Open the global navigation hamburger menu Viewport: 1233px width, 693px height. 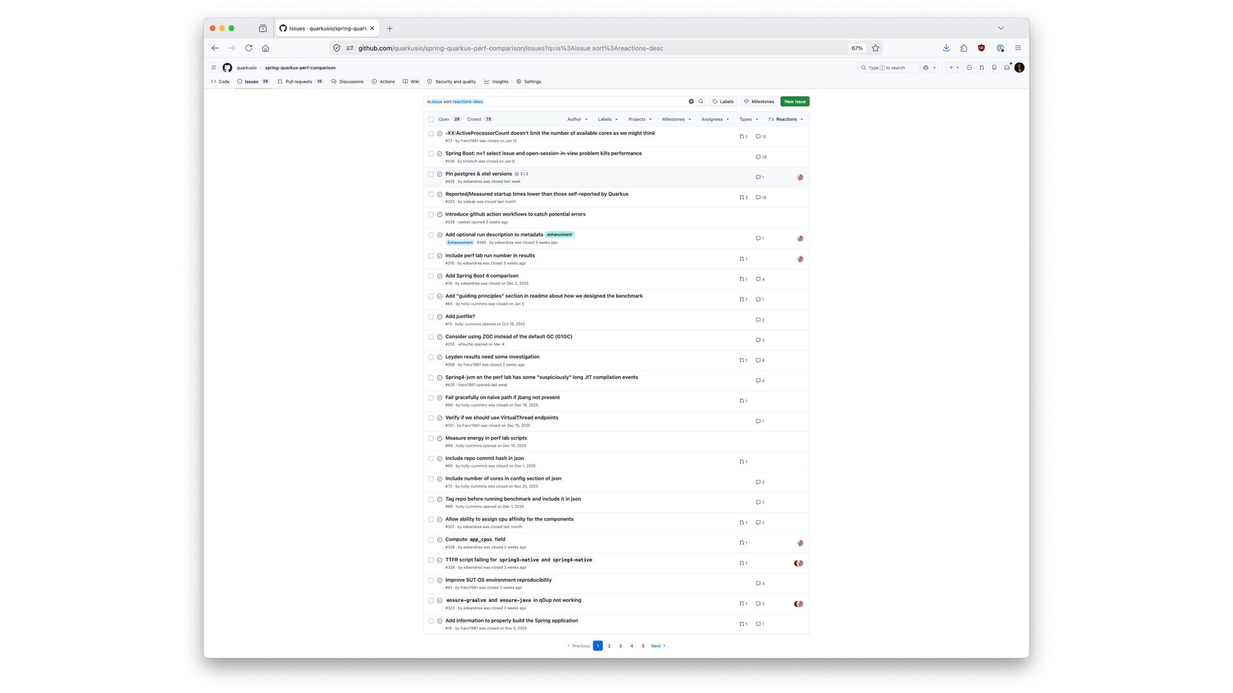pos(214,67)
